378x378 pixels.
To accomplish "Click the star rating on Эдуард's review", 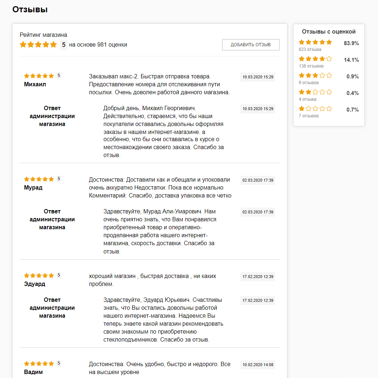I will click(39, 275).
